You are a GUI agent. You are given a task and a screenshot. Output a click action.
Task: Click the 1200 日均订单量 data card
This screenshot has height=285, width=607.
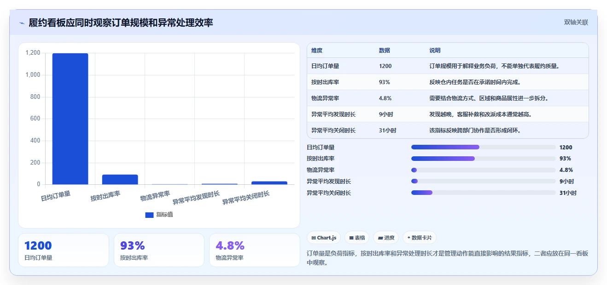64,250
